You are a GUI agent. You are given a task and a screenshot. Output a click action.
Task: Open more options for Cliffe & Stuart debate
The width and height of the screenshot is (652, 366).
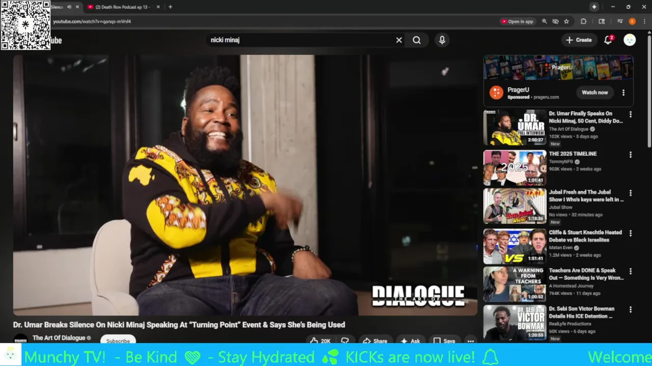click(x=631, y=233)
